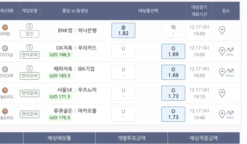247x144 pixels.
Task: Open venue pin for BNK썸 match
Action: pos(222,30)
